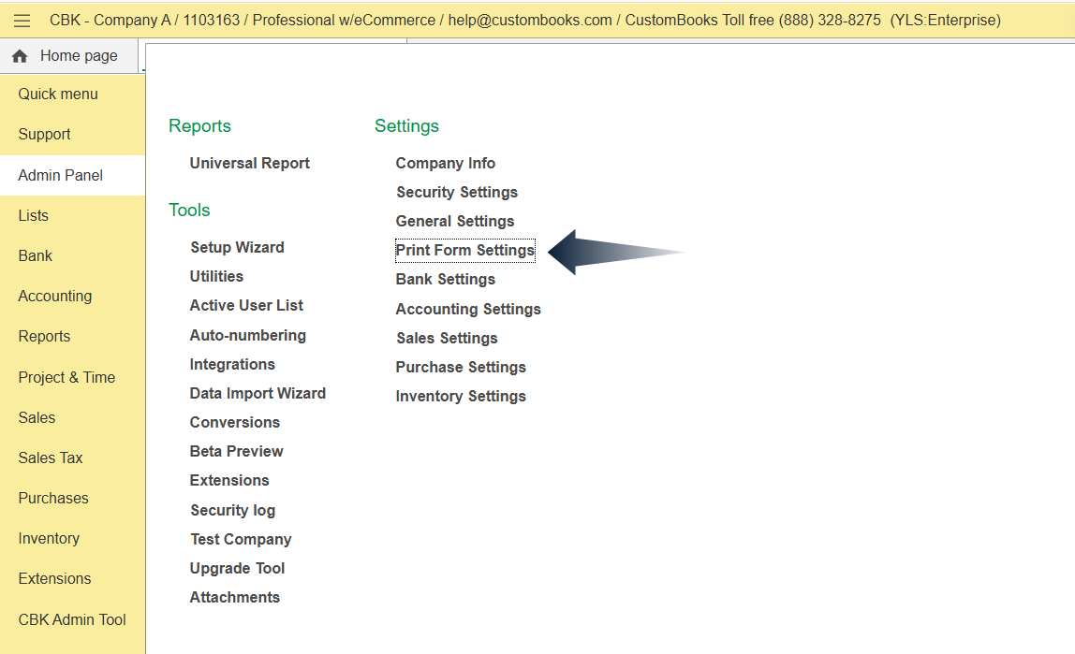
Task: Open Quick menu in sidebar
Action: coord(58,94)
